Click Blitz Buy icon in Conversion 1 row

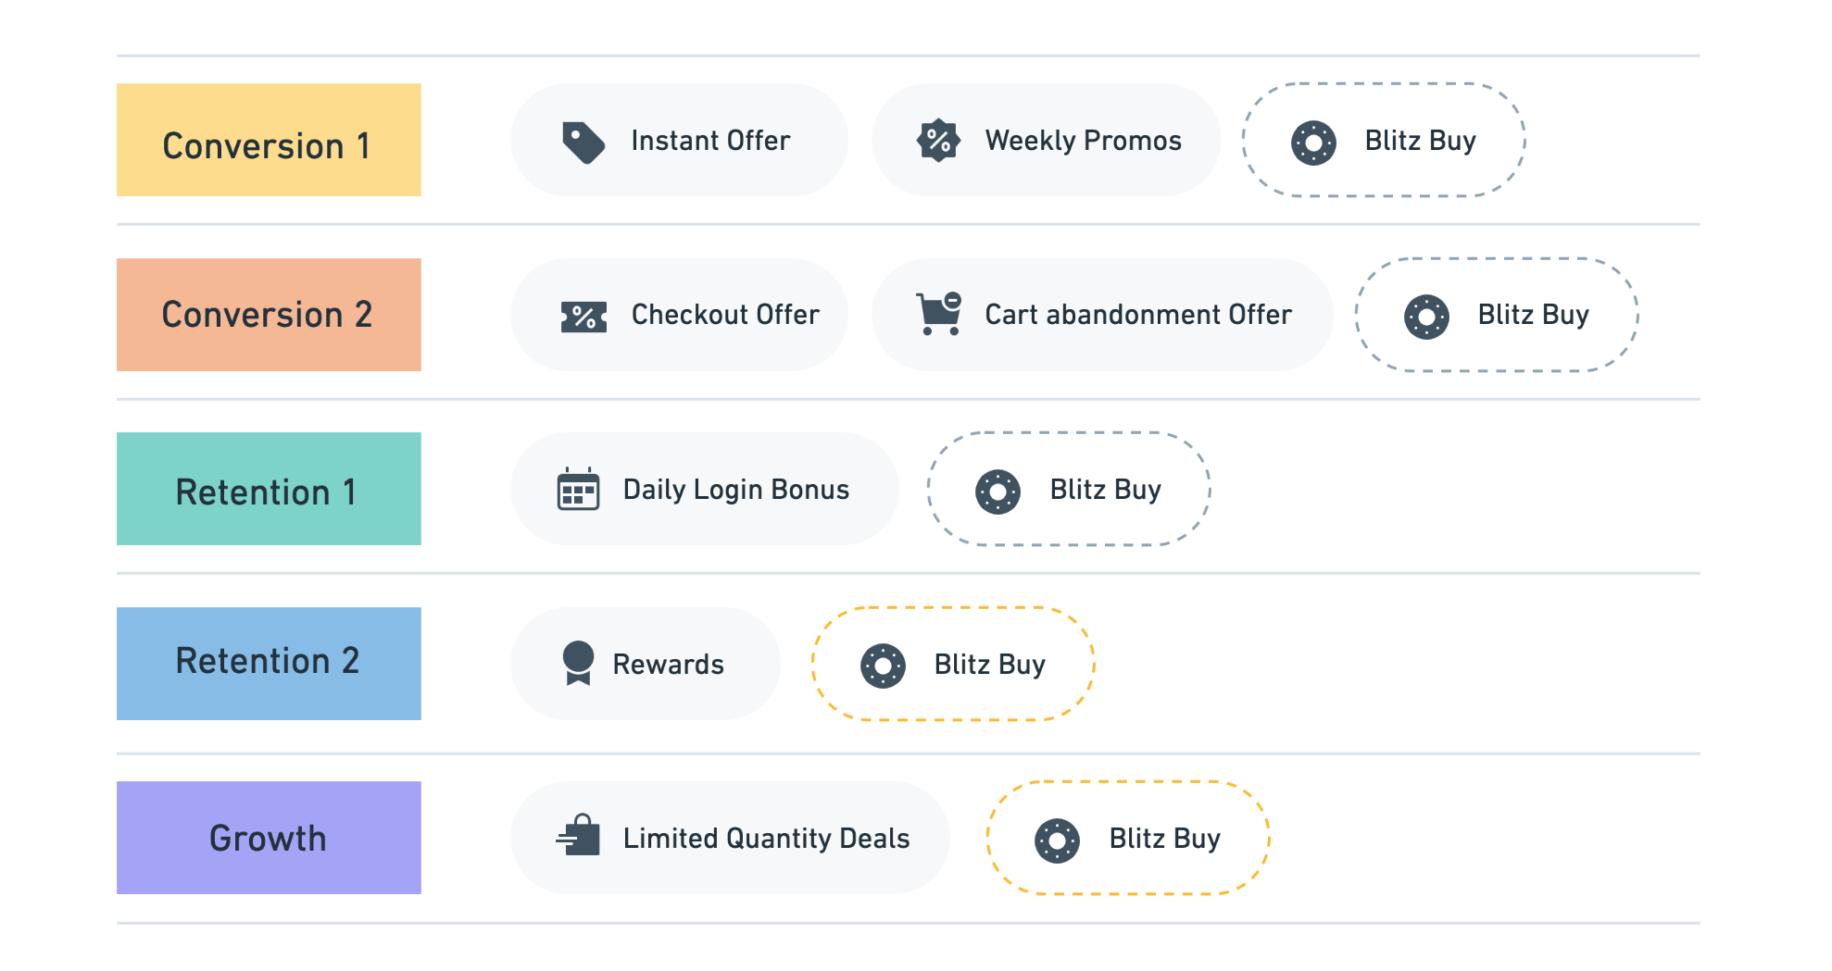coord(1313,143)
